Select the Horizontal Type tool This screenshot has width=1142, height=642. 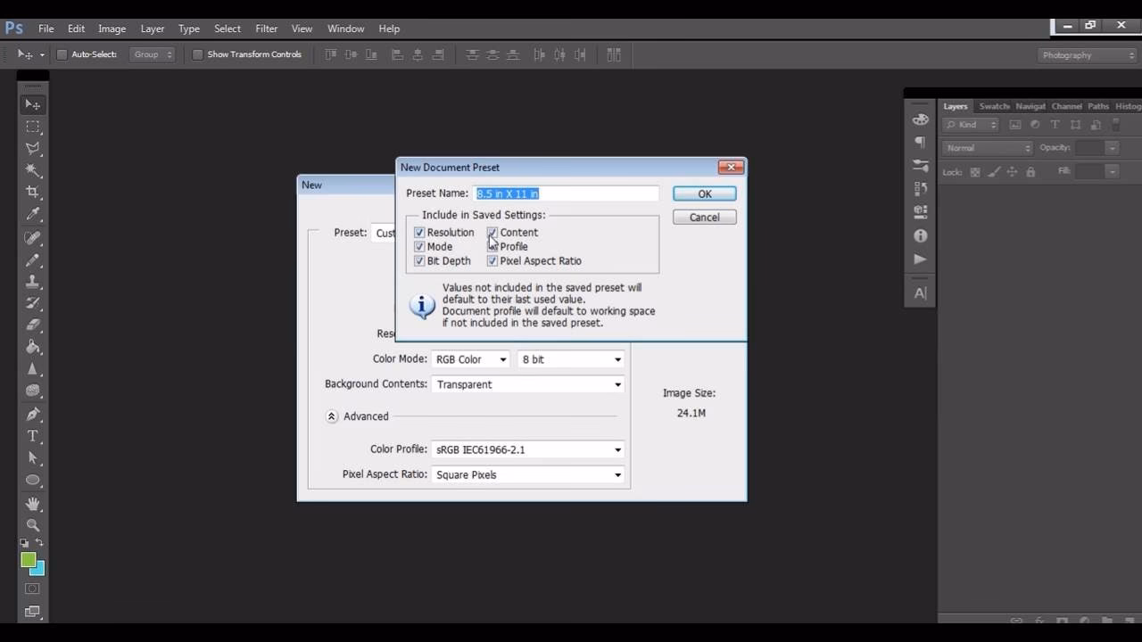[33, 436]
